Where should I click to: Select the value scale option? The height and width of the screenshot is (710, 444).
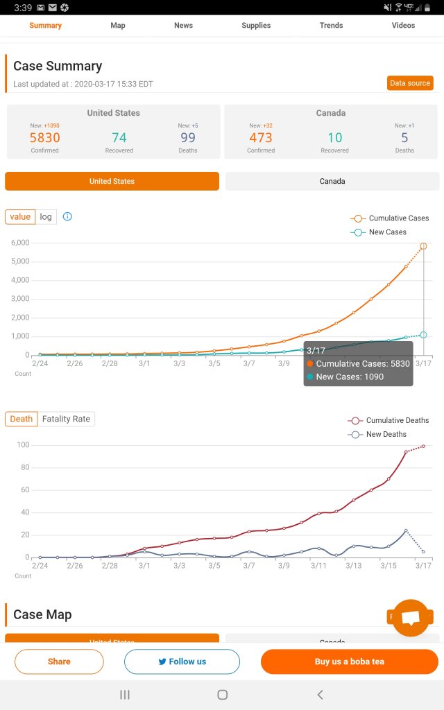click(20, 216)
